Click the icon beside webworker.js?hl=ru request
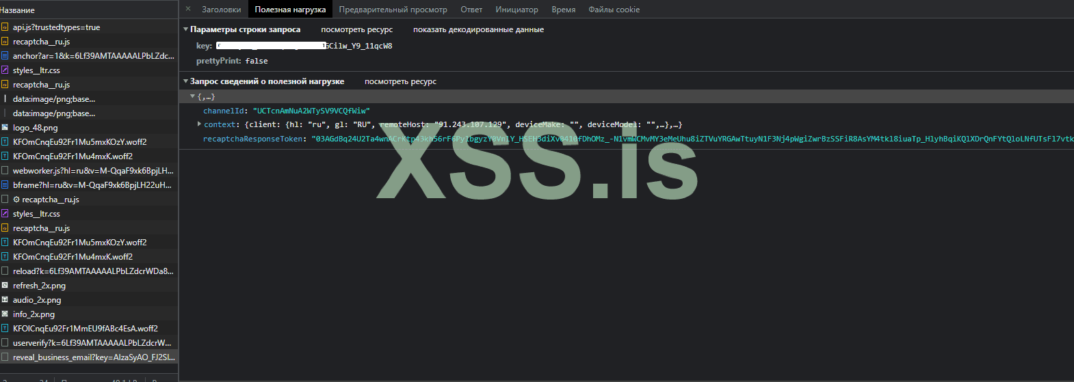Image resolution: width=1074 pixels, height=382 pixels. (x=5, y=171)
